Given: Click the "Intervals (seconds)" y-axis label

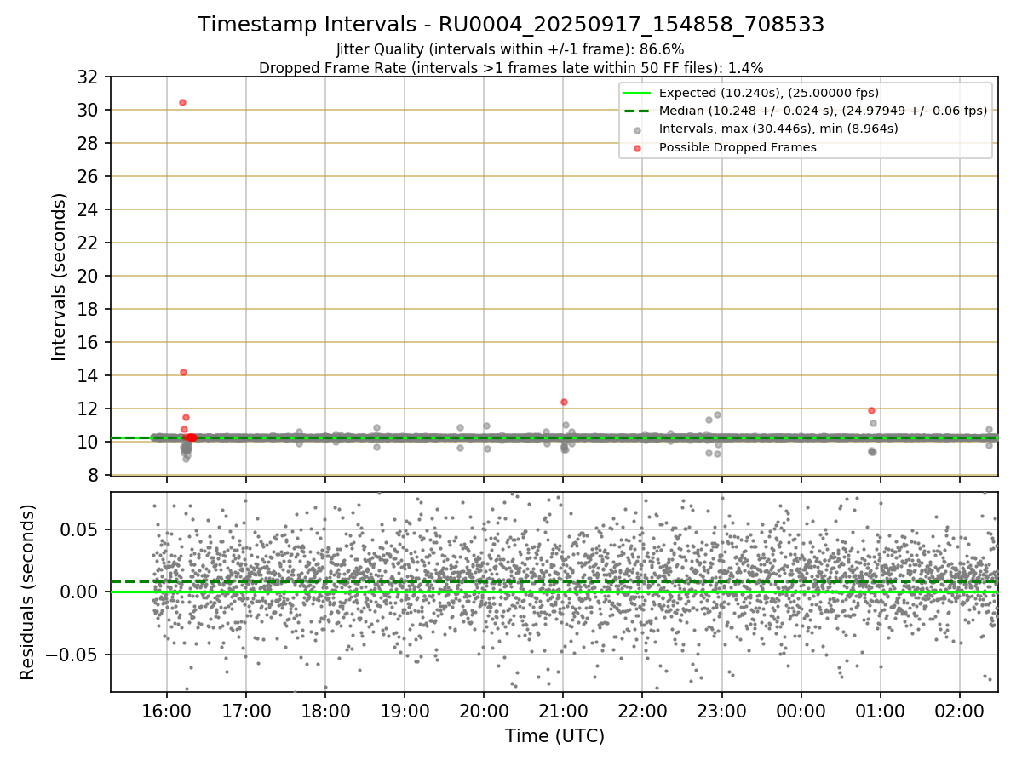Looking at the screenshot, I should click(x=60, y=277).
